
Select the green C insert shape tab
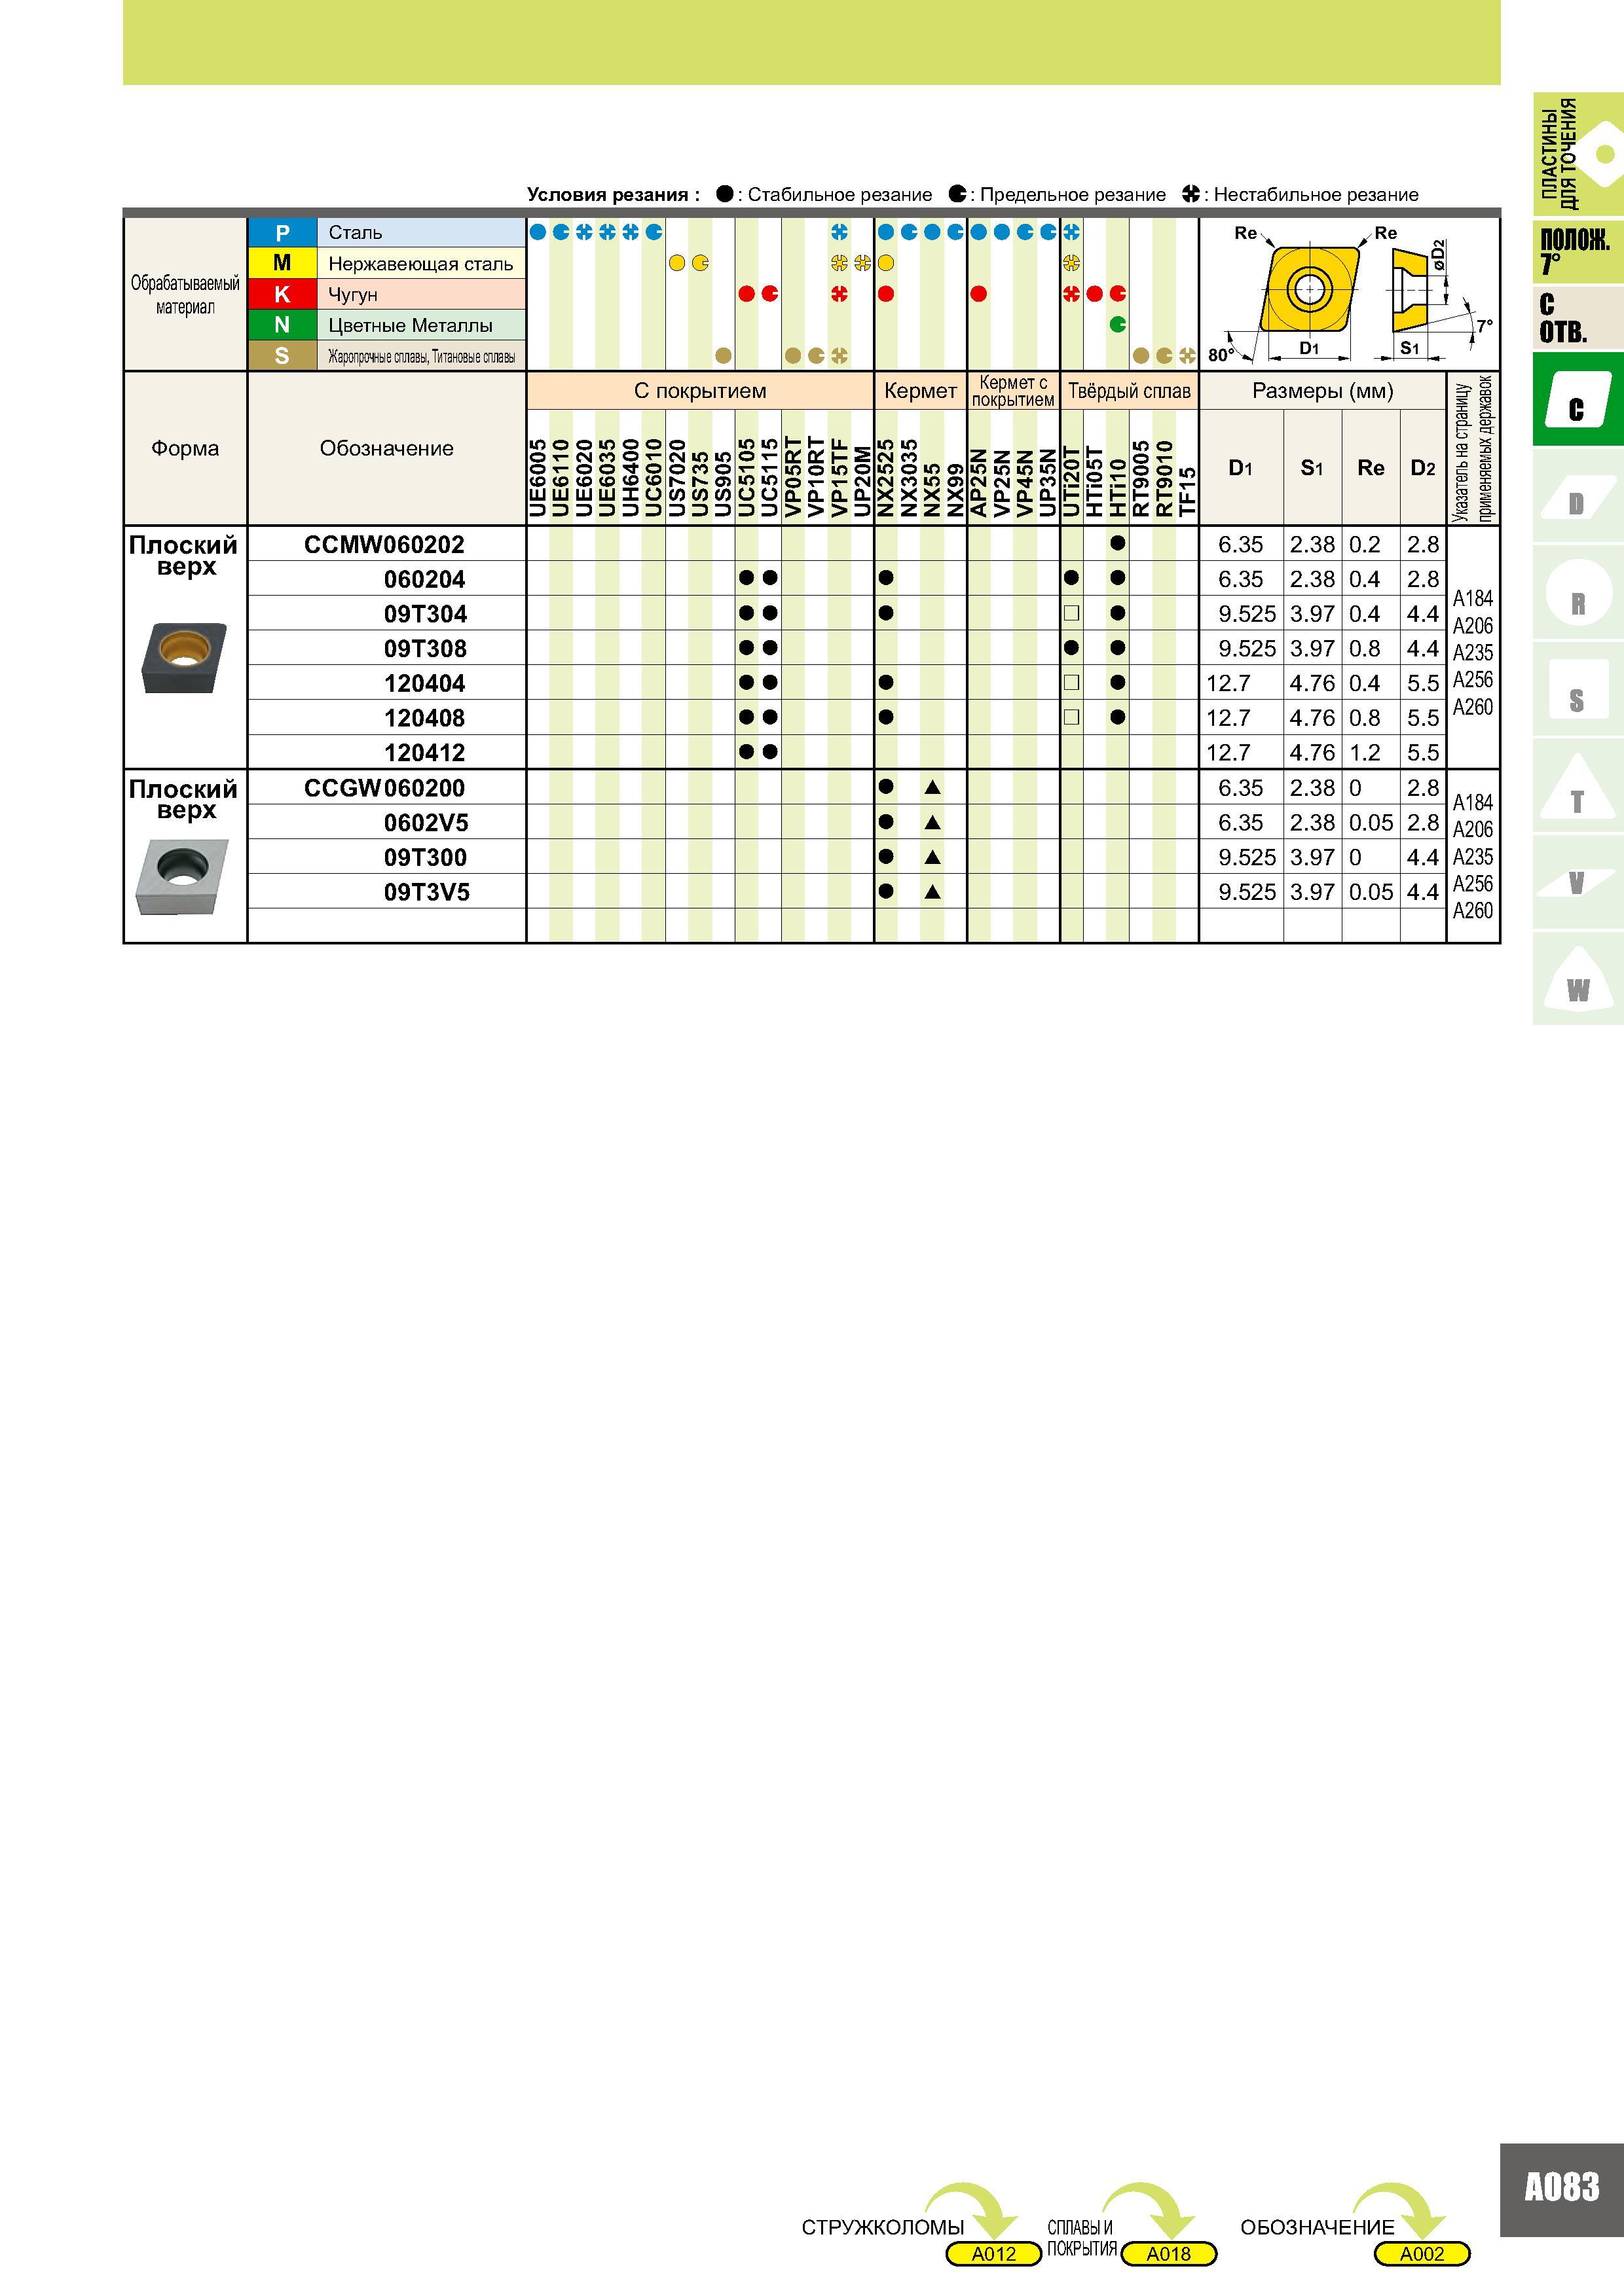[x=1577, y=400]
